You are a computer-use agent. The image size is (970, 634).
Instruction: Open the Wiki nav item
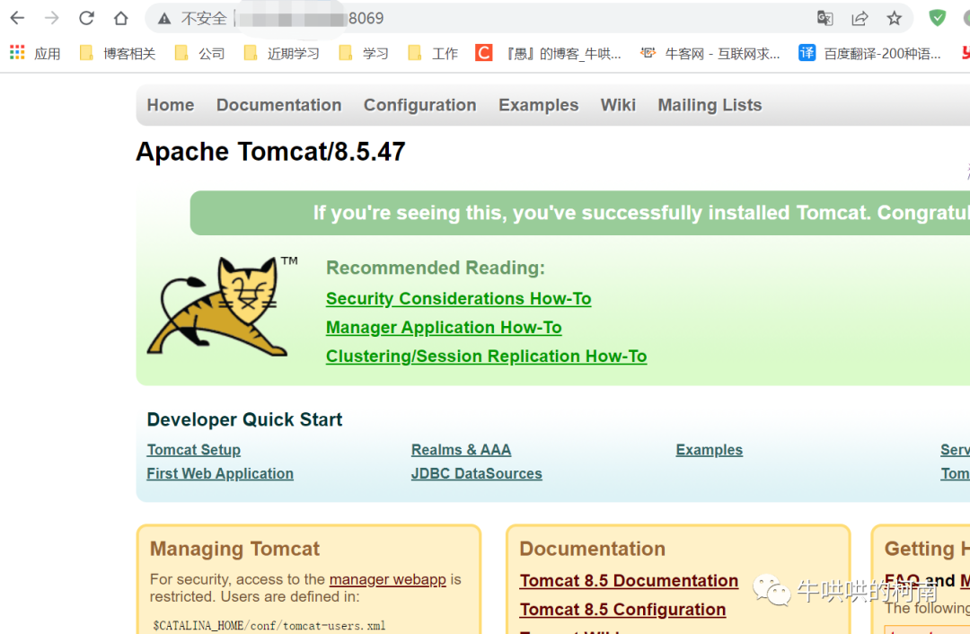coord(618,105)
